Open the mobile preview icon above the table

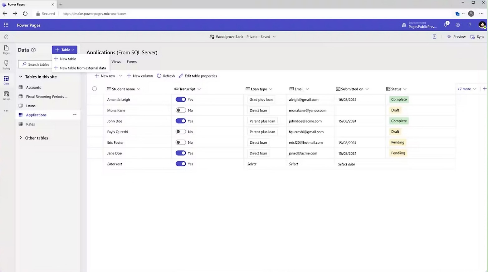coord(434,36)
